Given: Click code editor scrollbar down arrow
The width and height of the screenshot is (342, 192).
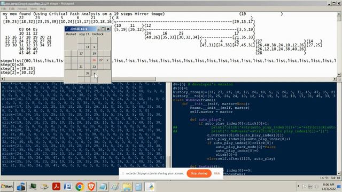Looking at the screenshot, I should (x=339, y=173).
